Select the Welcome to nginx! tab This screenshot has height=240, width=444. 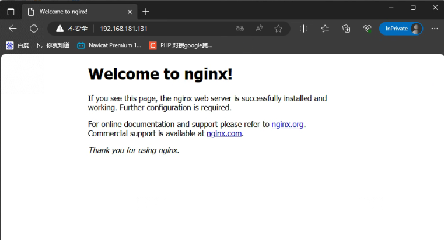(x=80, y=12)
